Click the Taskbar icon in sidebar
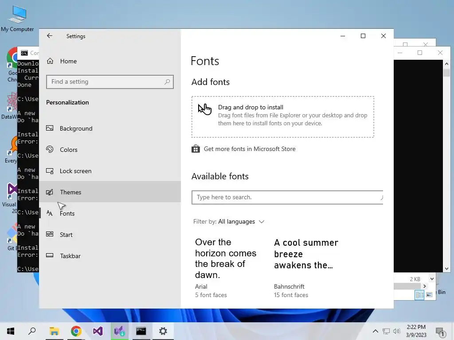 pos(50,255)
